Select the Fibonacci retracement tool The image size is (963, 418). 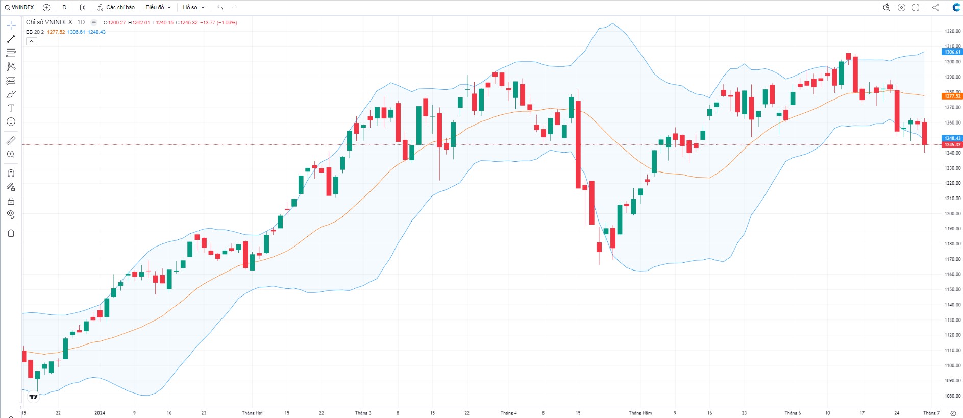click(x=11, y=53)
